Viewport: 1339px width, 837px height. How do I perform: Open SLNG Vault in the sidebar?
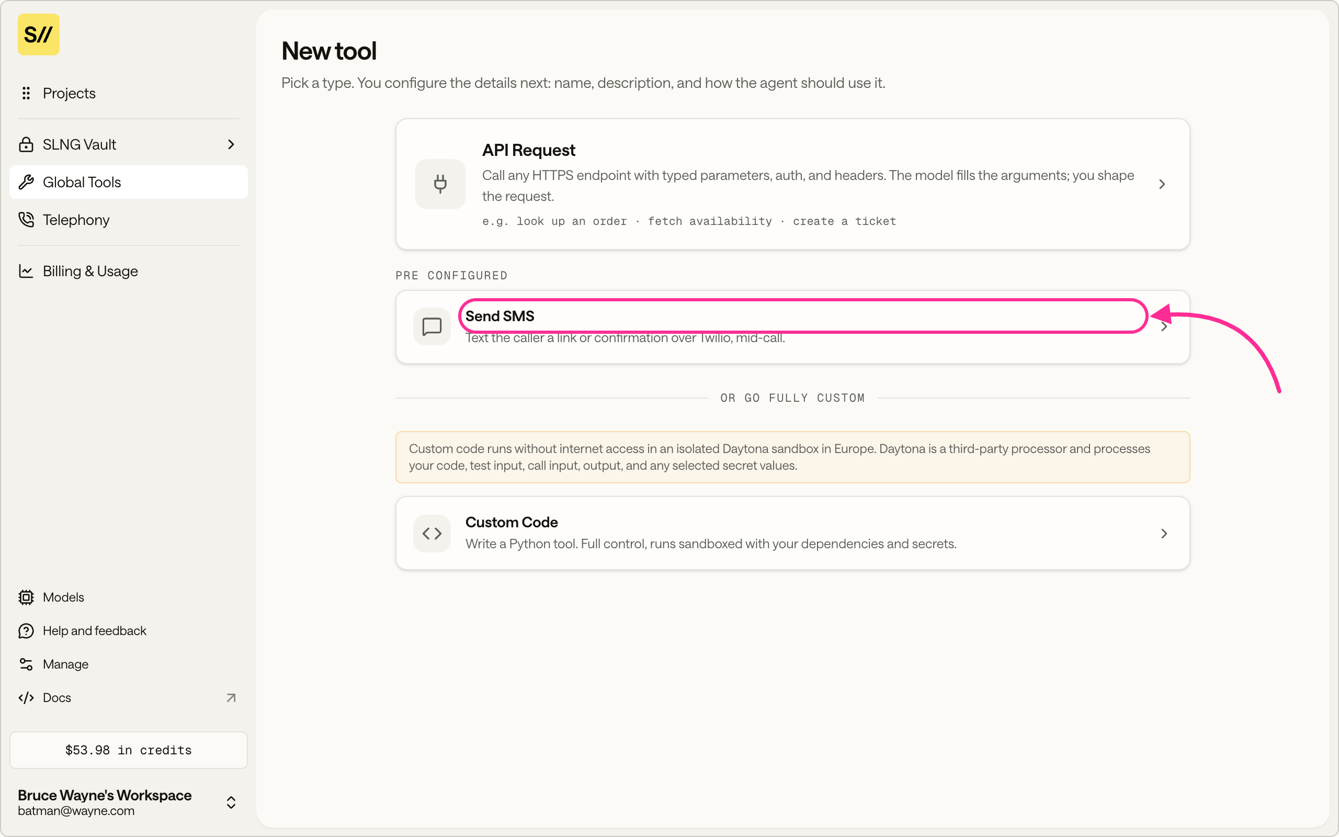coord(128,144)
